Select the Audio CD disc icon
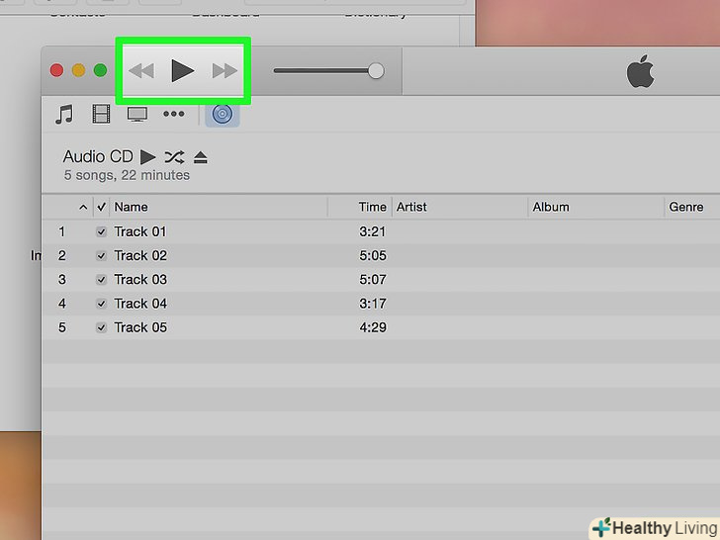 click(x=223, y=114)
